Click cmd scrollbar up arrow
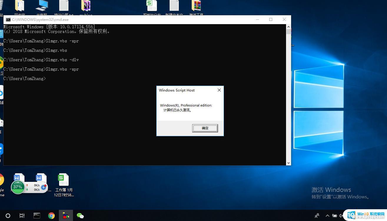The height and width of the screenshot is (221, 387). point(288,26)
